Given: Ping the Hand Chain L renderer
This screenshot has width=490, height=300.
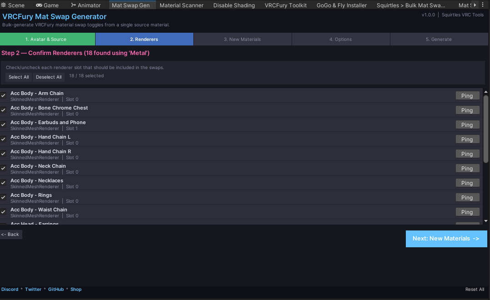Looking at the screenshot, I should pyautogui.click(x=467, y=139).
